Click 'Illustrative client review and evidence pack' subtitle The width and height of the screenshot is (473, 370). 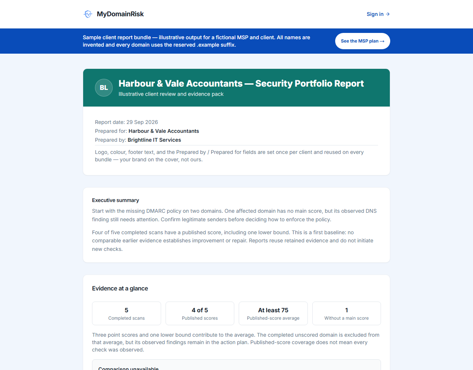(171, 94)
